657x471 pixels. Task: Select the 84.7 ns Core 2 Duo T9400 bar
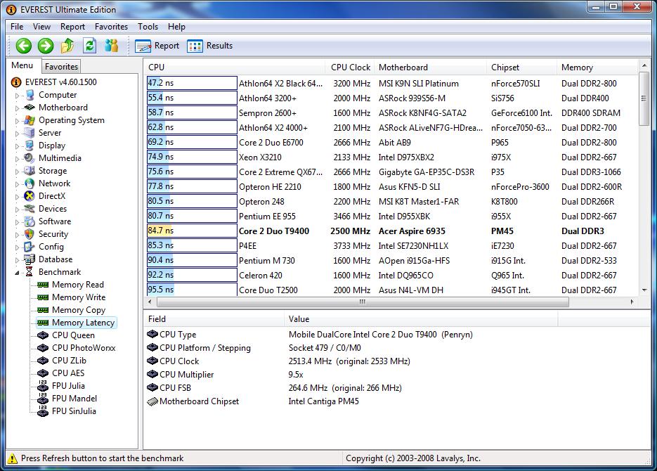click(192, 231)
